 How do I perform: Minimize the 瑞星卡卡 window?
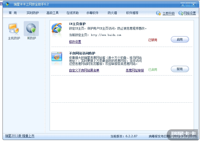coord(183,5)
